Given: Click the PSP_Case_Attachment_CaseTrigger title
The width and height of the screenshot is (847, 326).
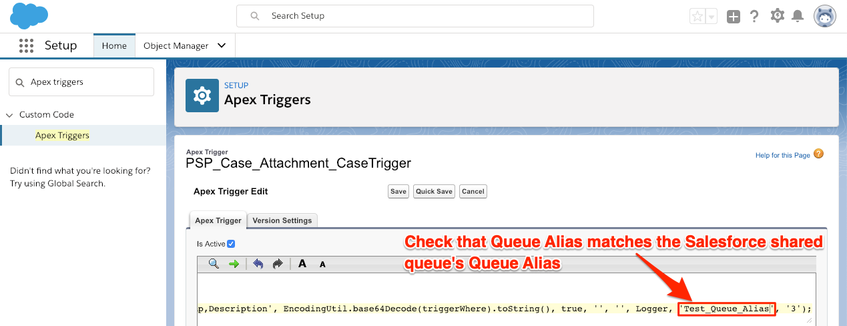Looking at the screenshot, I should click(x=298, y=162).
